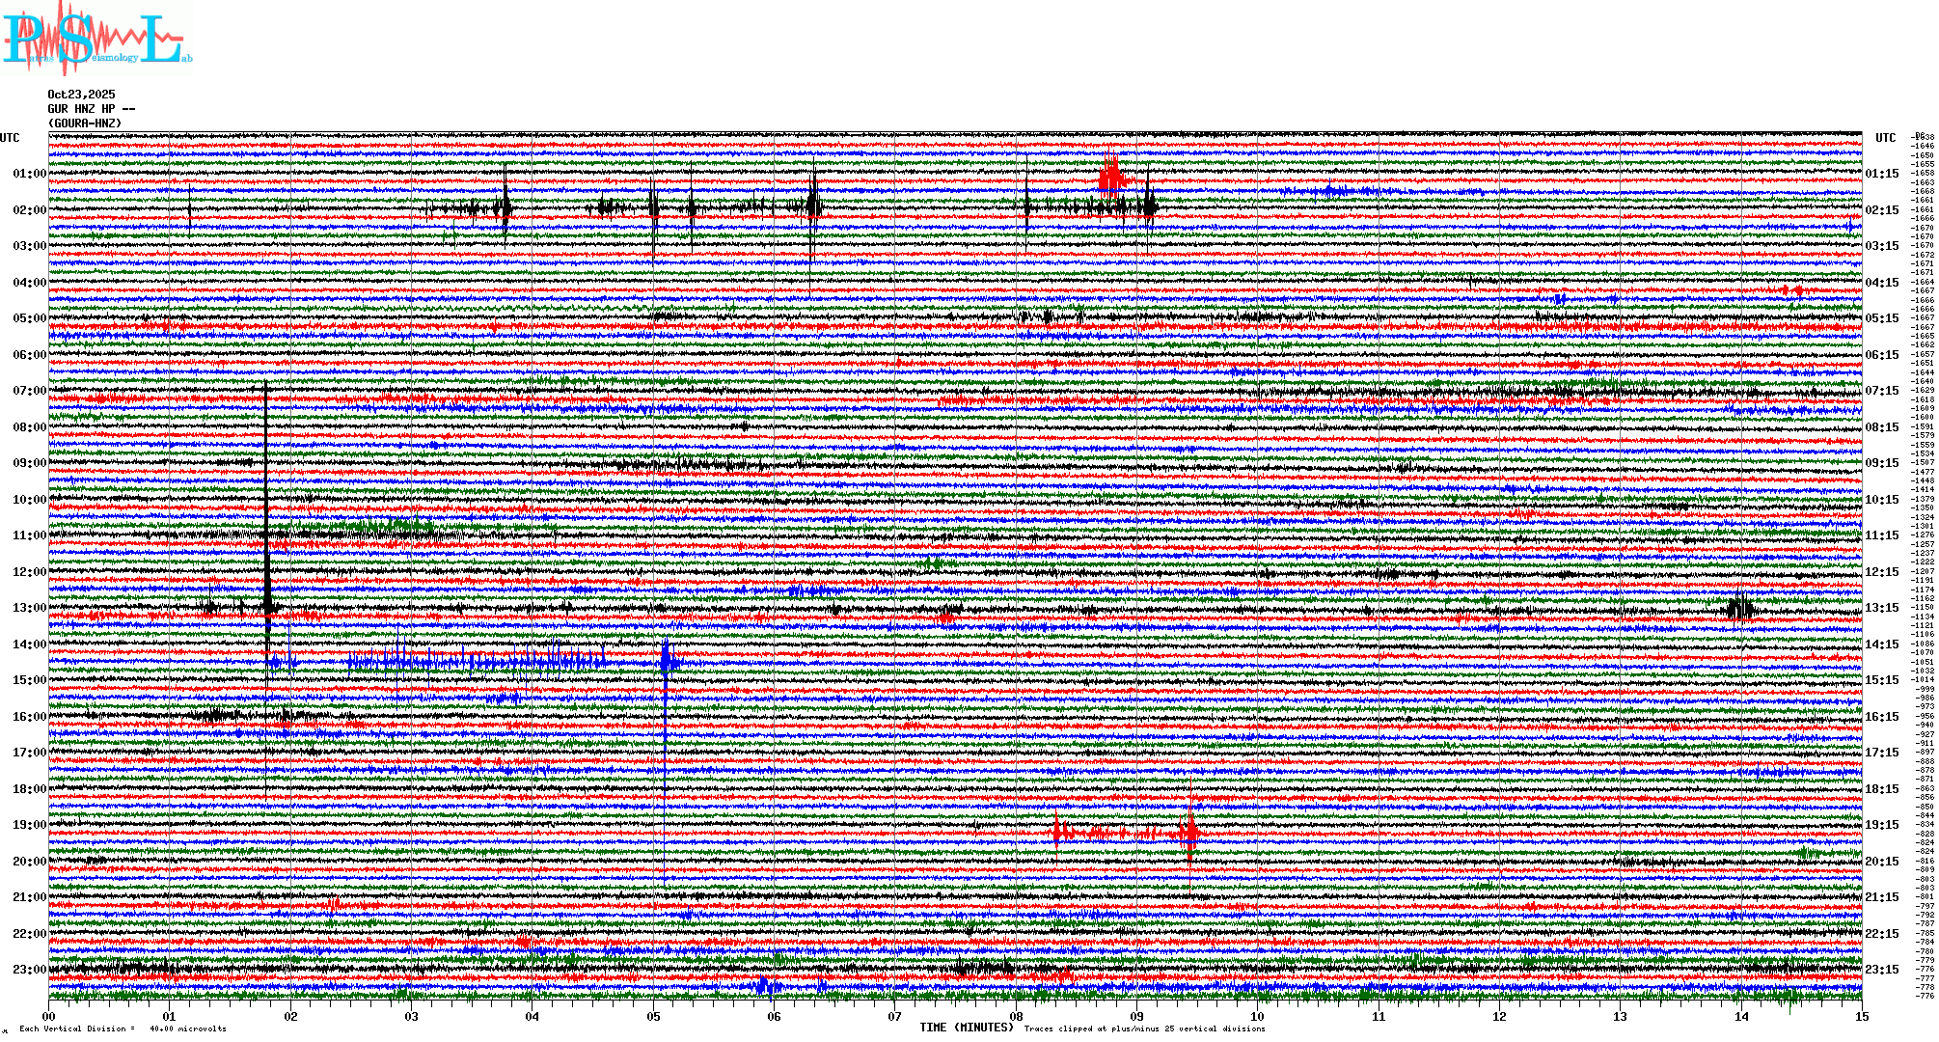The image size is (1939, 1042).
Task: Click the PSL Seismology Lab logo
Action: pyautogui.click(x=95, y=39)
